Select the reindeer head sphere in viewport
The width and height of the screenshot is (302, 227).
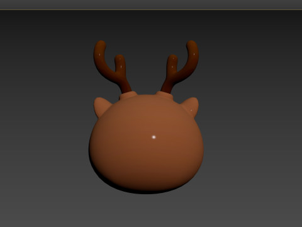[146, 144]
